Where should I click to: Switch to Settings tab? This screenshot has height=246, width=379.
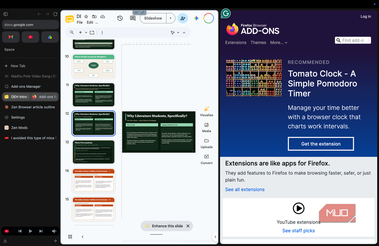click(30, 117)
